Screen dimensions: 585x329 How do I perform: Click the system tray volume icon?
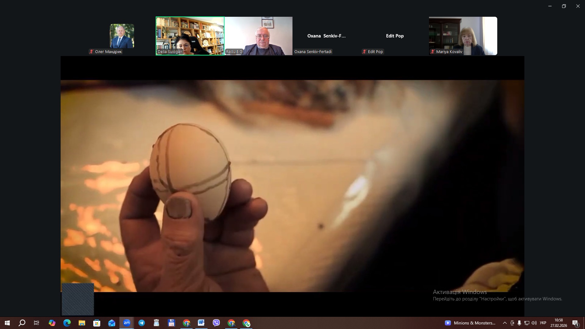[534, 323]
